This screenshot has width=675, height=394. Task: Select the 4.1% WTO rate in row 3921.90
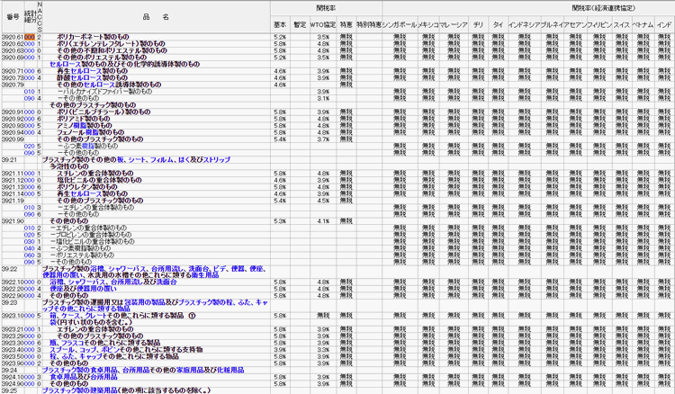point(323,221)
